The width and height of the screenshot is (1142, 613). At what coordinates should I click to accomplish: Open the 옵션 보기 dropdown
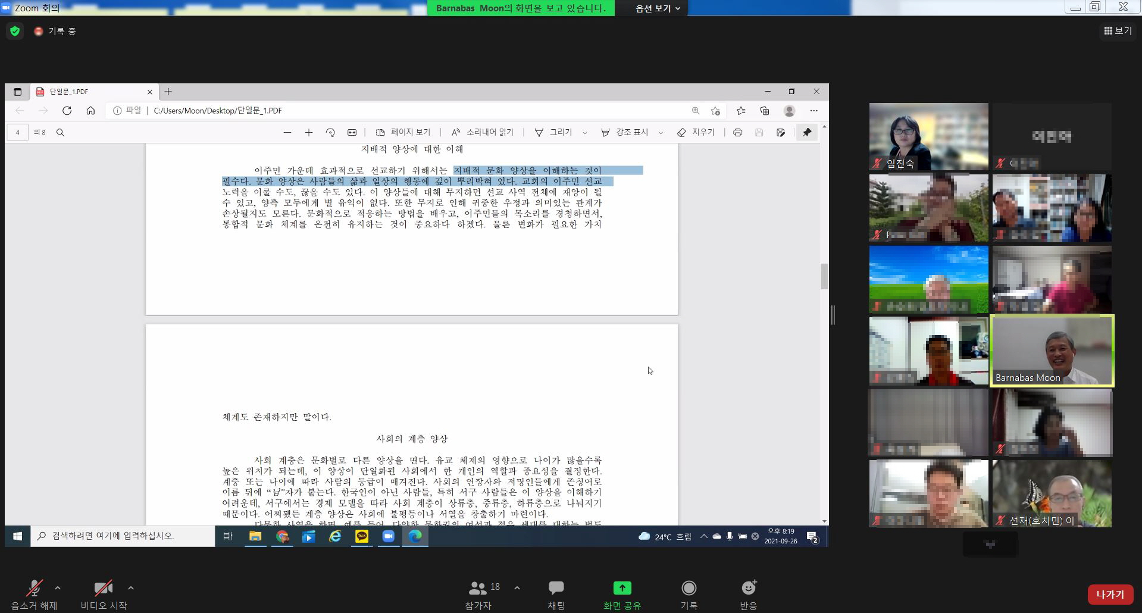coord(657,8)
